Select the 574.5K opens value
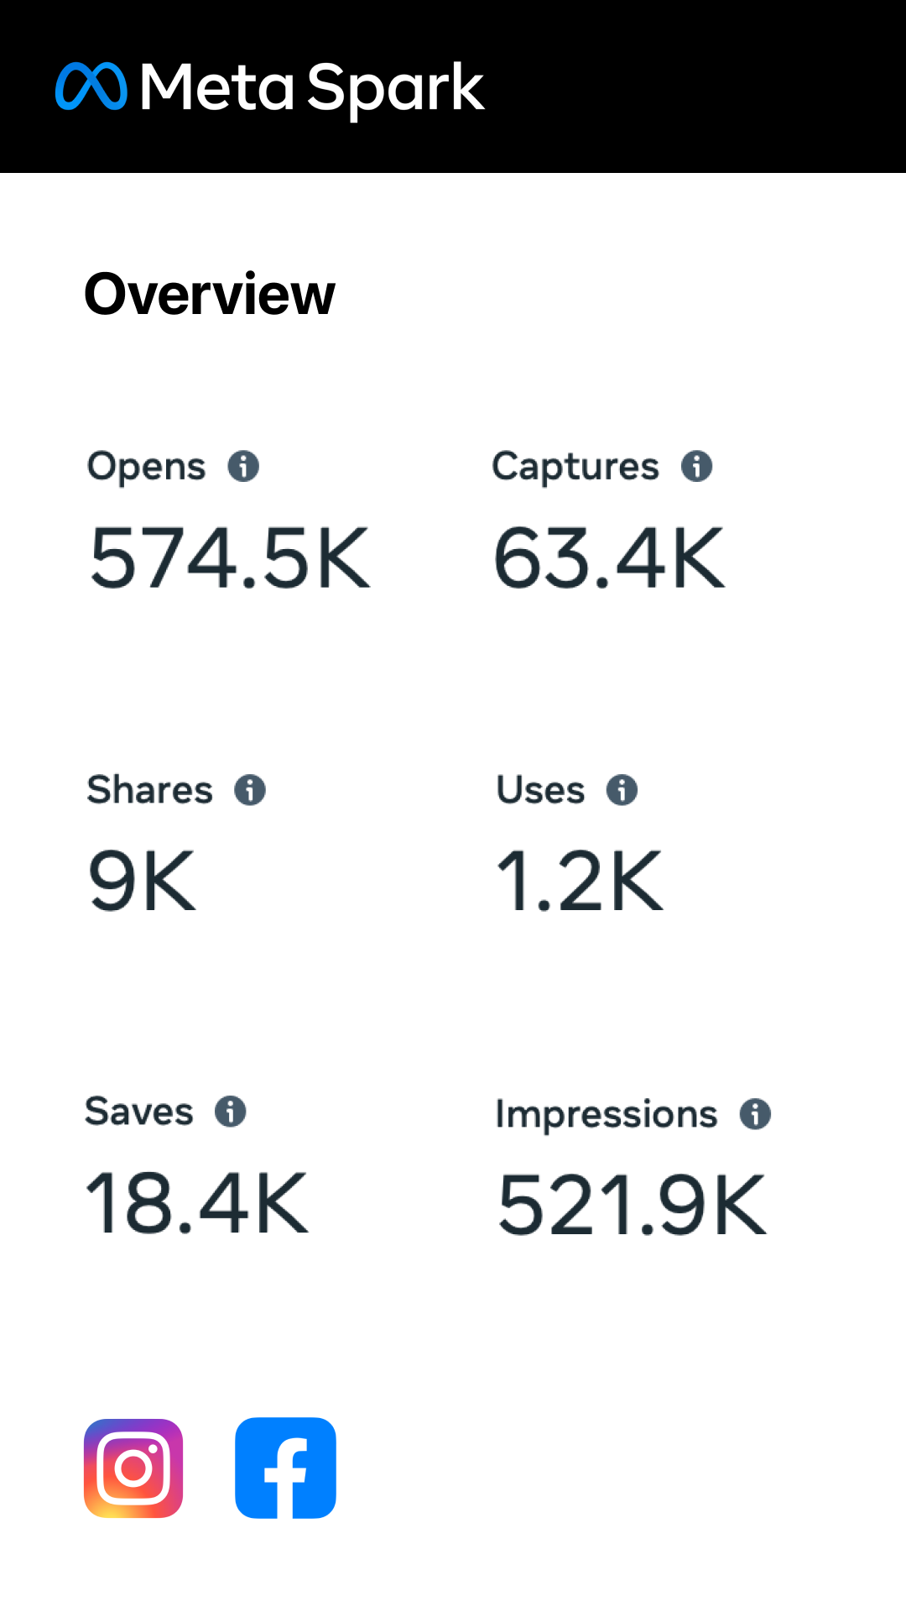The image size is (906, 1612). [x=230, y=558]
